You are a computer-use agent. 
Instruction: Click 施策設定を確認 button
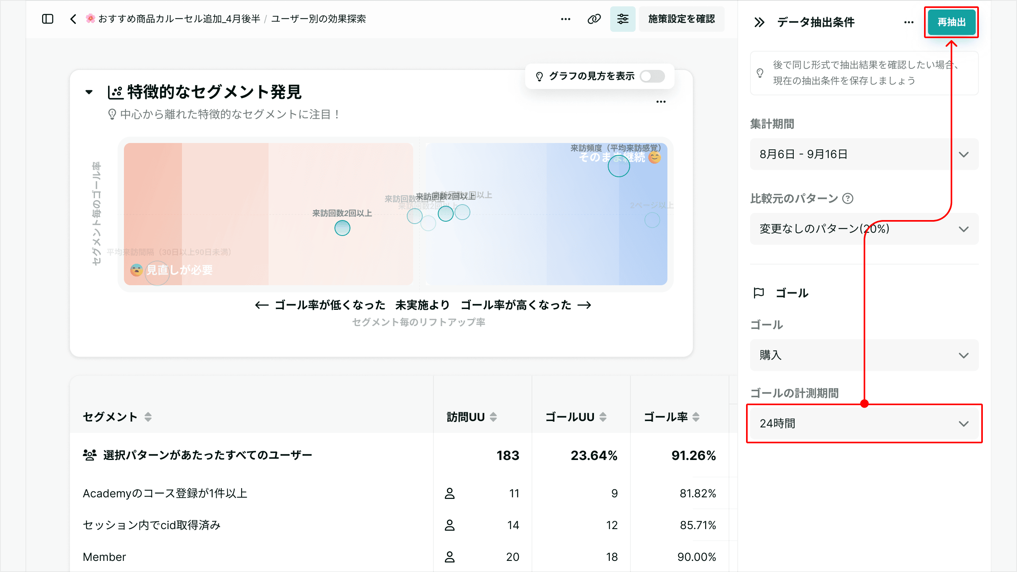(682, 19)
